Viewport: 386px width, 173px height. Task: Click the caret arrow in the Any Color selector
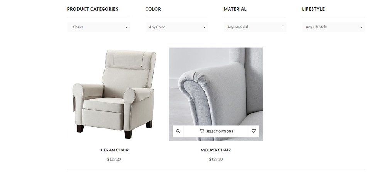205,27
